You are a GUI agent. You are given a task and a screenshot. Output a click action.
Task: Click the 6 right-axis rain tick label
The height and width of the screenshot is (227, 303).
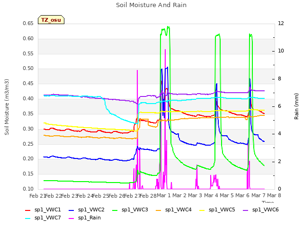click(x=280, y=106)
